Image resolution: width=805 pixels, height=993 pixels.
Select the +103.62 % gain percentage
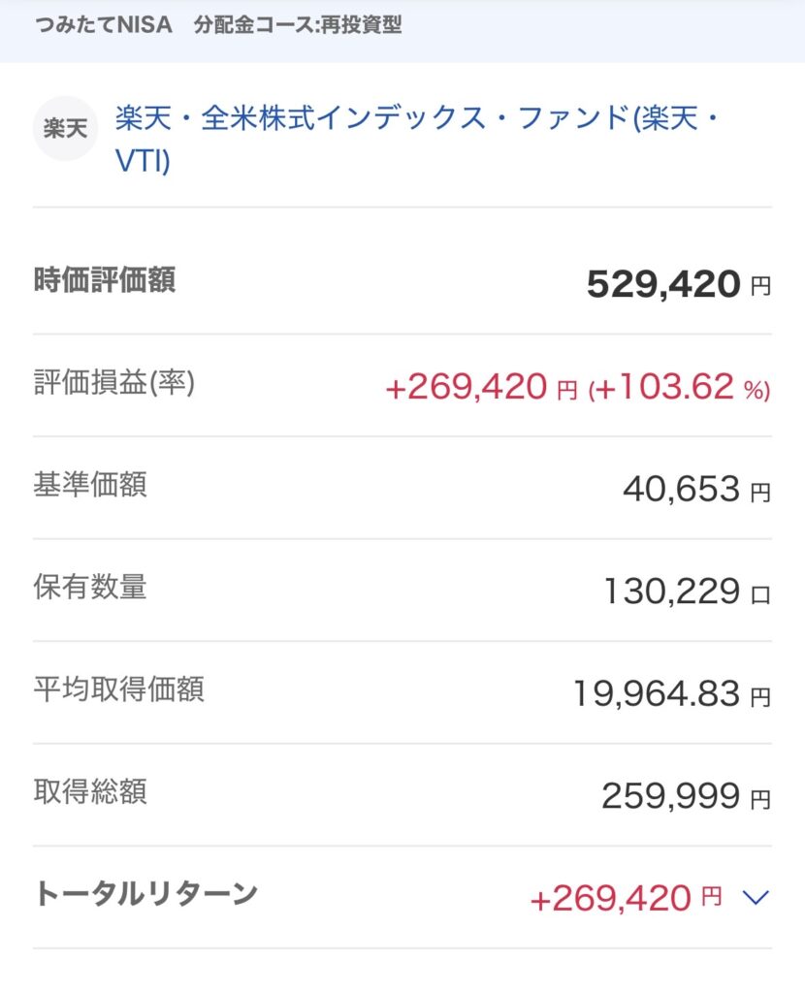tap(679, 388)
